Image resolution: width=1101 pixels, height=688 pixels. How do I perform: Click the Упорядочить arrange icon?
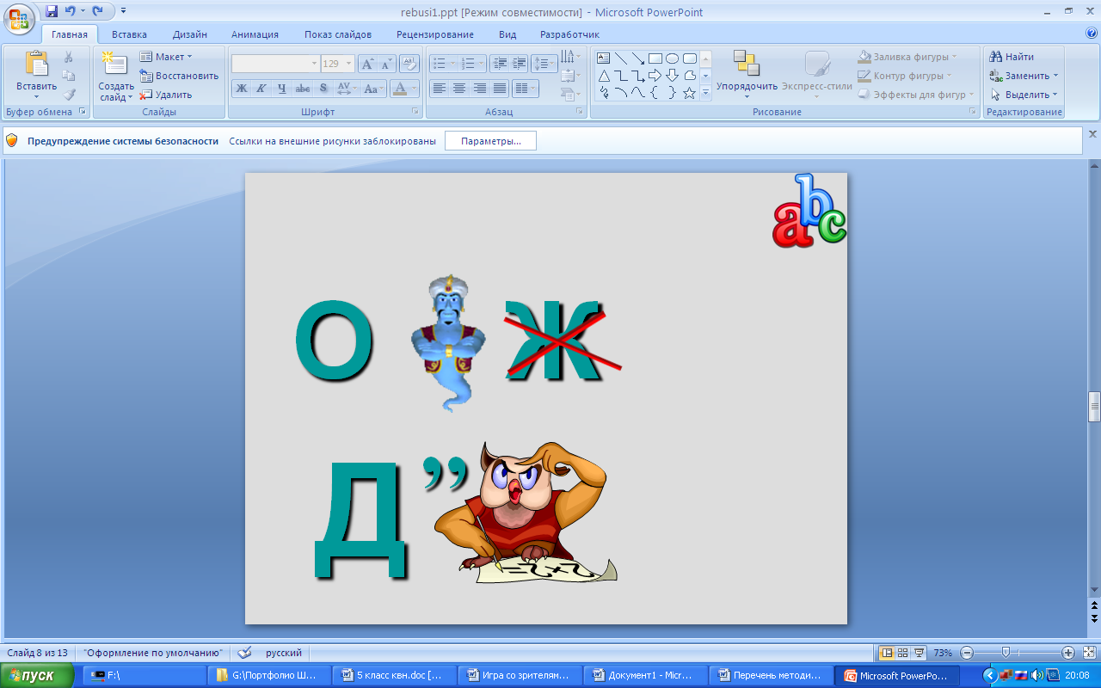(x=746, y=64)
